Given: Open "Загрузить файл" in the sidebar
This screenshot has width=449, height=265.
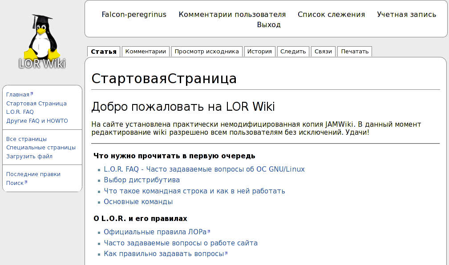Looking at the screenshot, I should click(29, 156).
